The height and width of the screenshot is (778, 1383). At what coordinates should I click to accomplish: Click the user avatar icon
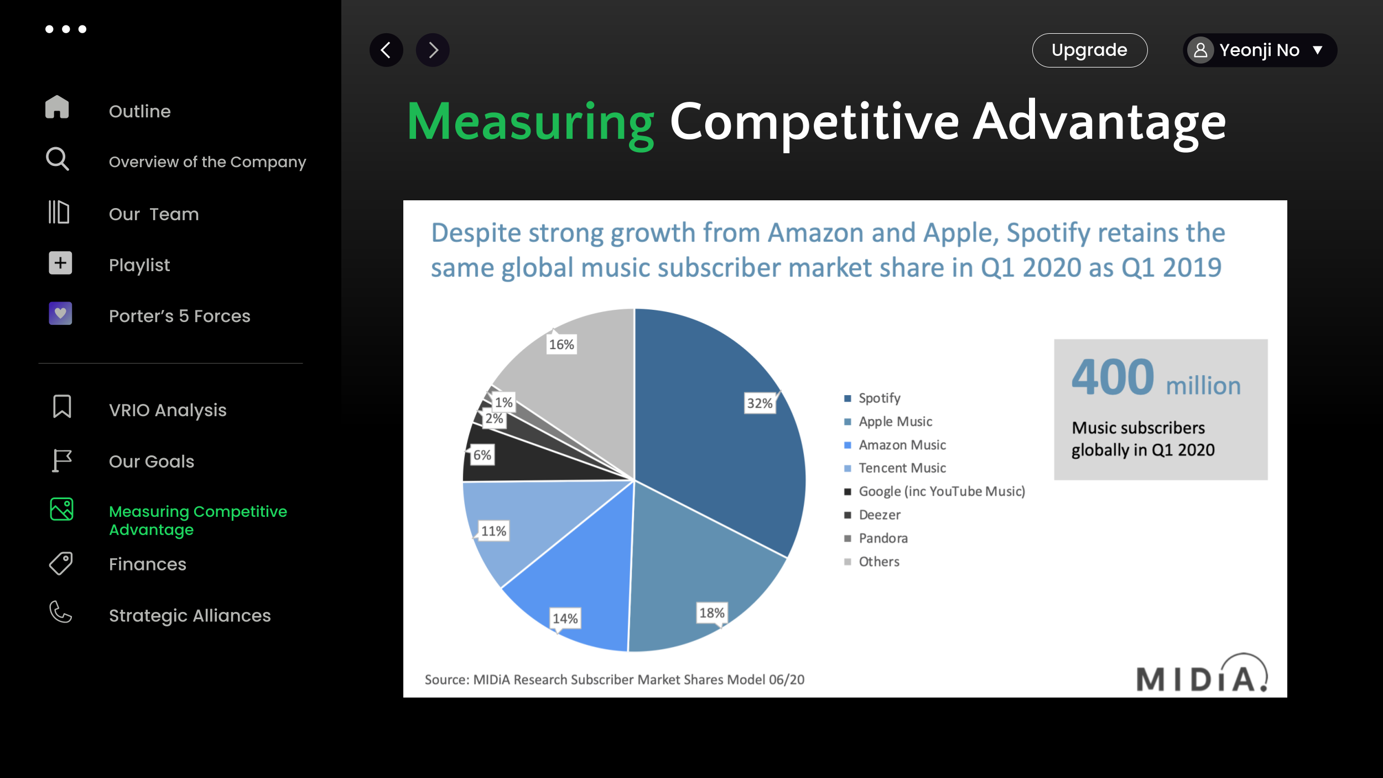point(1200,50)
